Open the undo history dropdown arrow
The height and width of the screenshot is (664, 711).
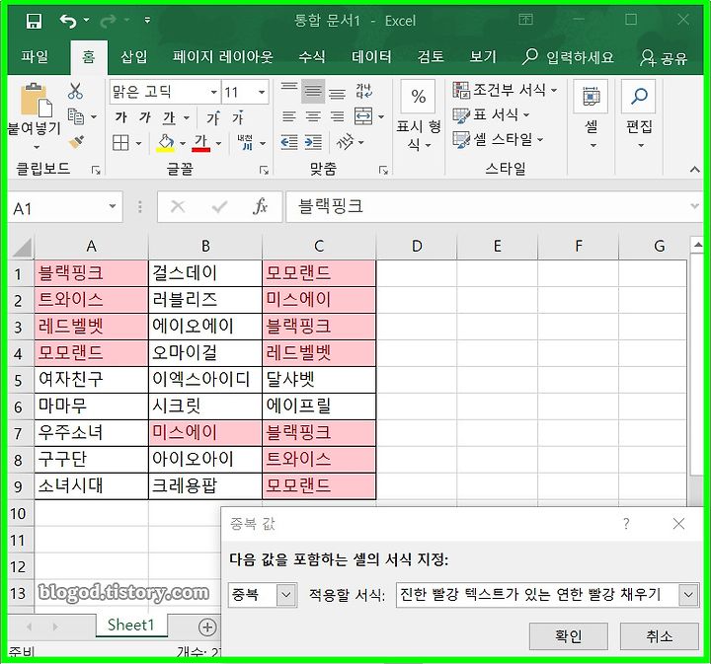click(87, 21)
